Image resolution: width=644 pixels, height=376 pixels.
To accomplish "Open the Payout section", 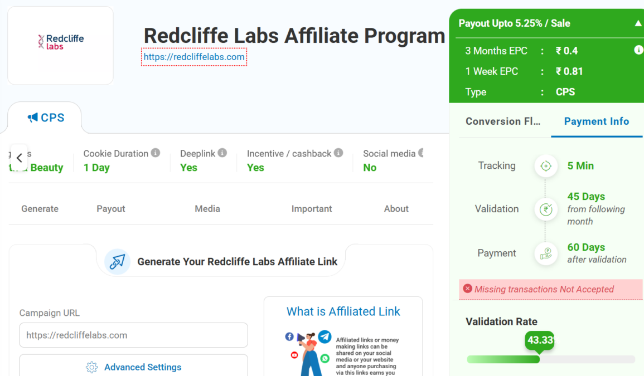I will coord(111,209).
